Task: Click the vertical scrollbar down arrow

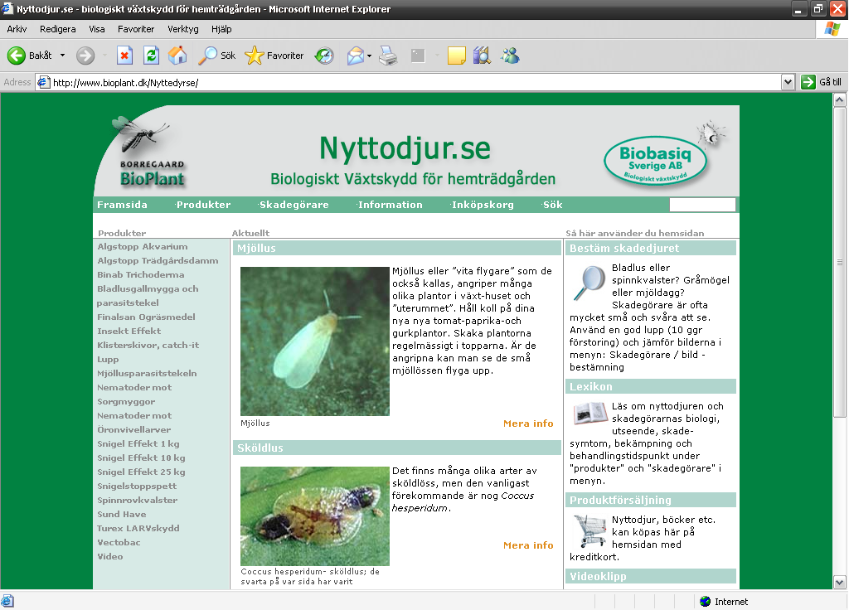Action: click(839, 583)
